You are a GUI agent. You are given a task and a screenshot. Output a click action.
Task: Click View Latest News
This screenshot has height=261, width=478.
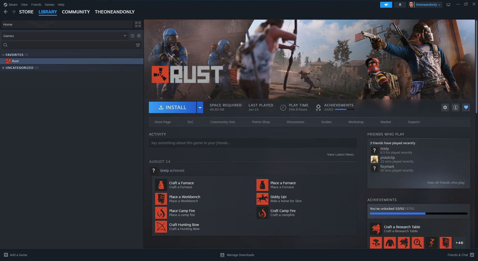pos(341,154)
